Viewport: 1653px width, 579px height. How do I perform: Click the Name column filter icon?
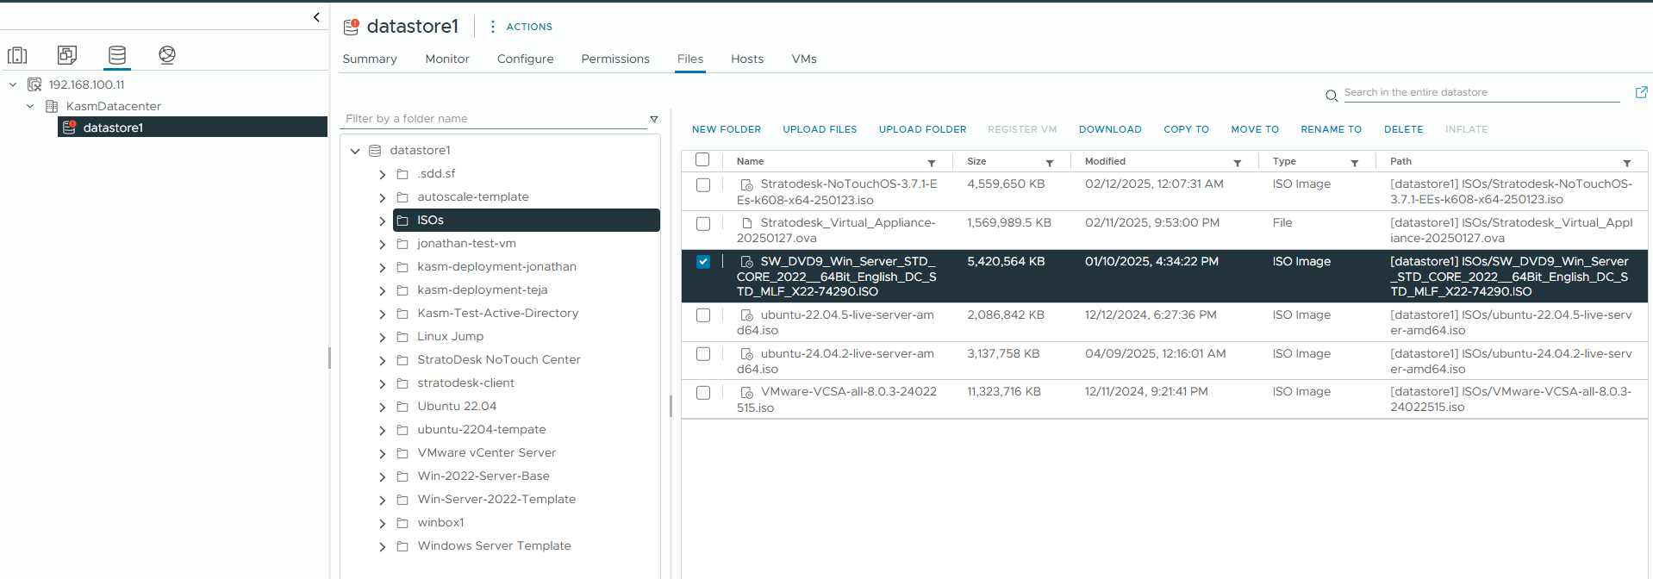pyautogui.click(x=931, y=163)
